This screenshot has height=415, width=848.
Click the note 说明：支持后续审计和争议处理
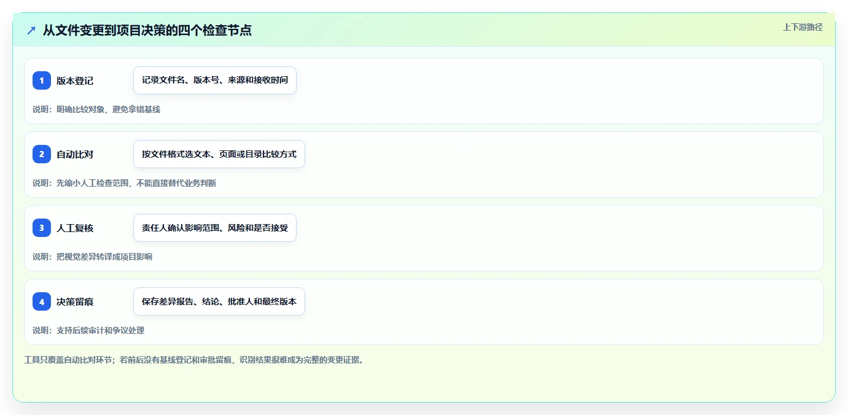pyautogui.click(x=88, y=330)
